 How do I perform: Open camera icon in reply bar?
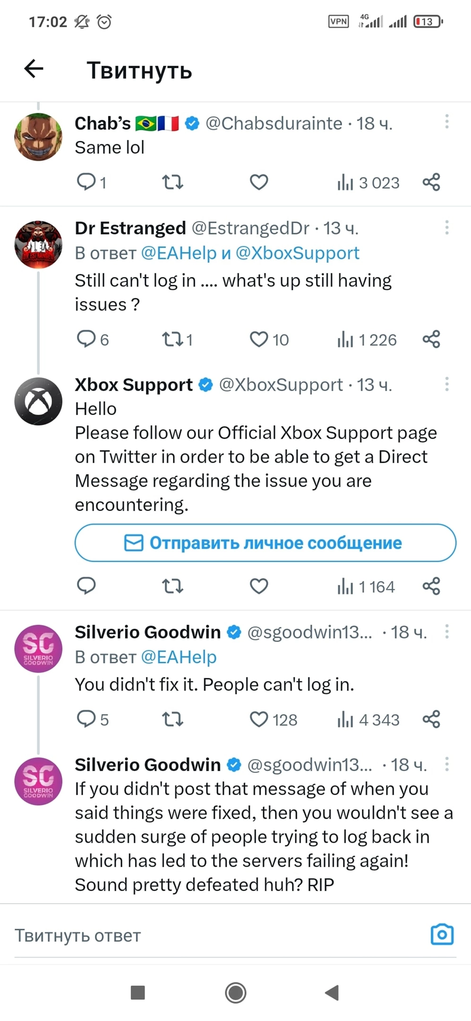pyautogui.click(x=442, y=934)
